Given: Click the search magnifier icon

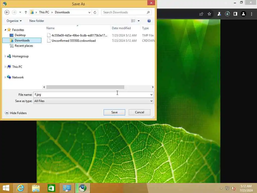Looking at the screenshot, I should (148, 12).
